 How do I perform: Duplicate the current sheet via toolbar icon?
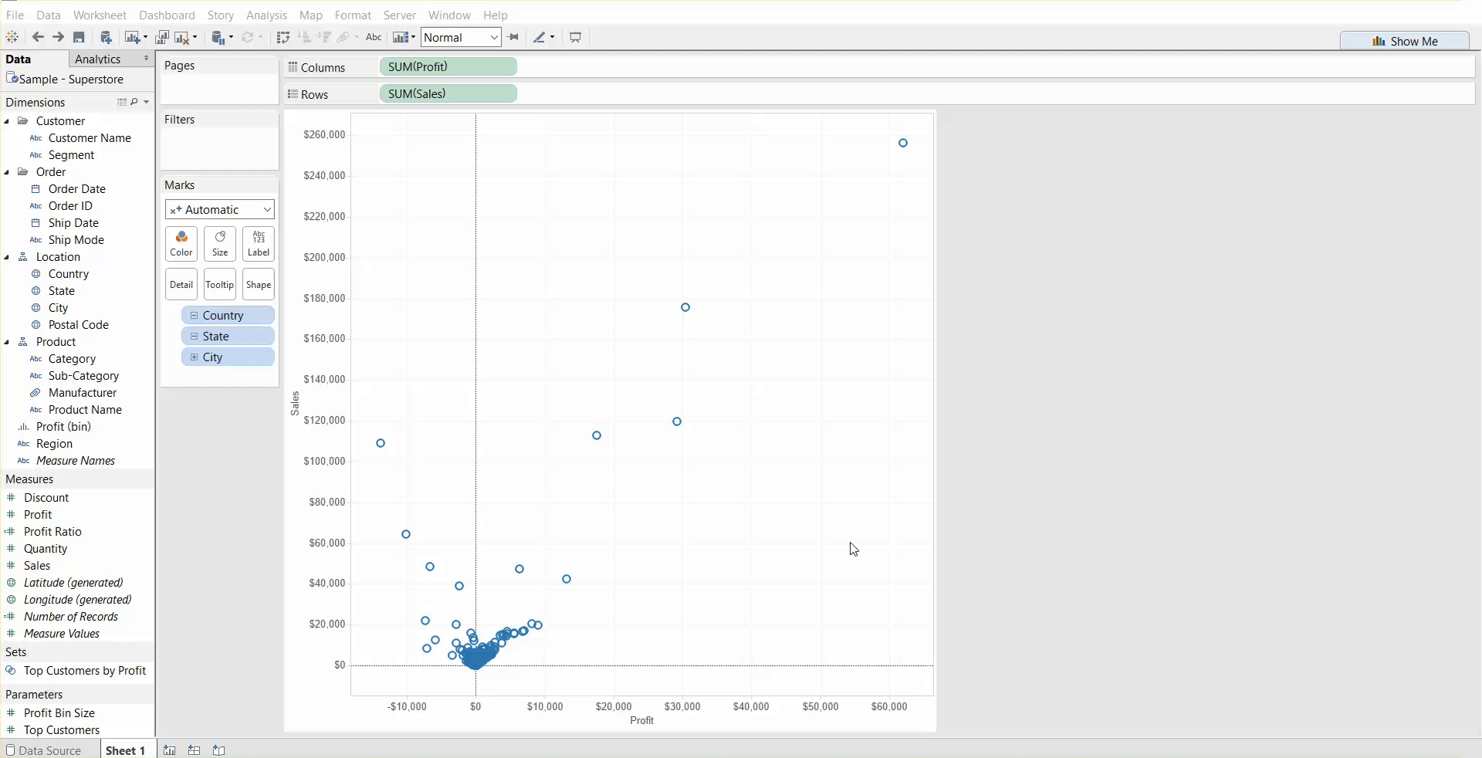(162, 37)
